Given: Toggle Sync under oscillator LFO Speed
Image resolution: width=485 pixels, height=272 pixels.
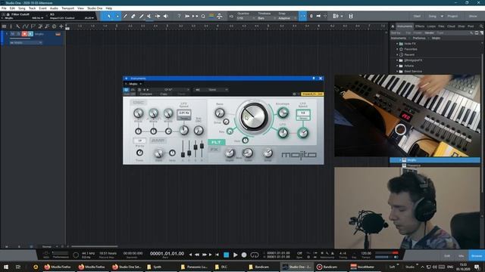Looking at the screenshot, I should click(x=184, y=118).
